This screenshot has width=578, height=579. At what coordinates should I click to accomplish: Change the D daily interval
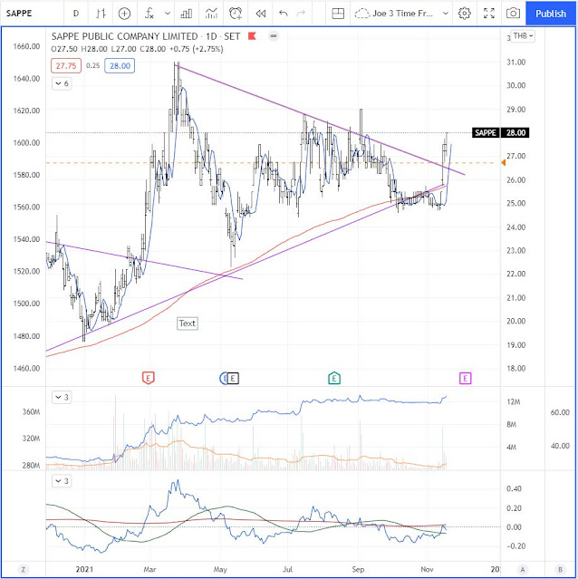pos(76,14)
